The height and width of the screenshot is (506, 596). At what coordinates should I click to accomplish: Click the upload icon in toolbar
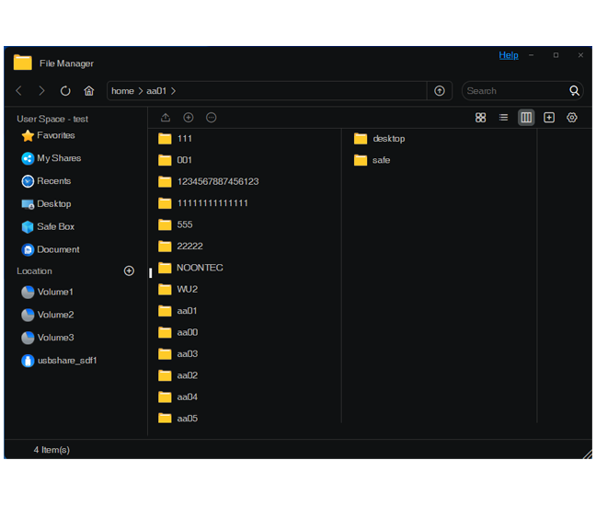[166, 118]
